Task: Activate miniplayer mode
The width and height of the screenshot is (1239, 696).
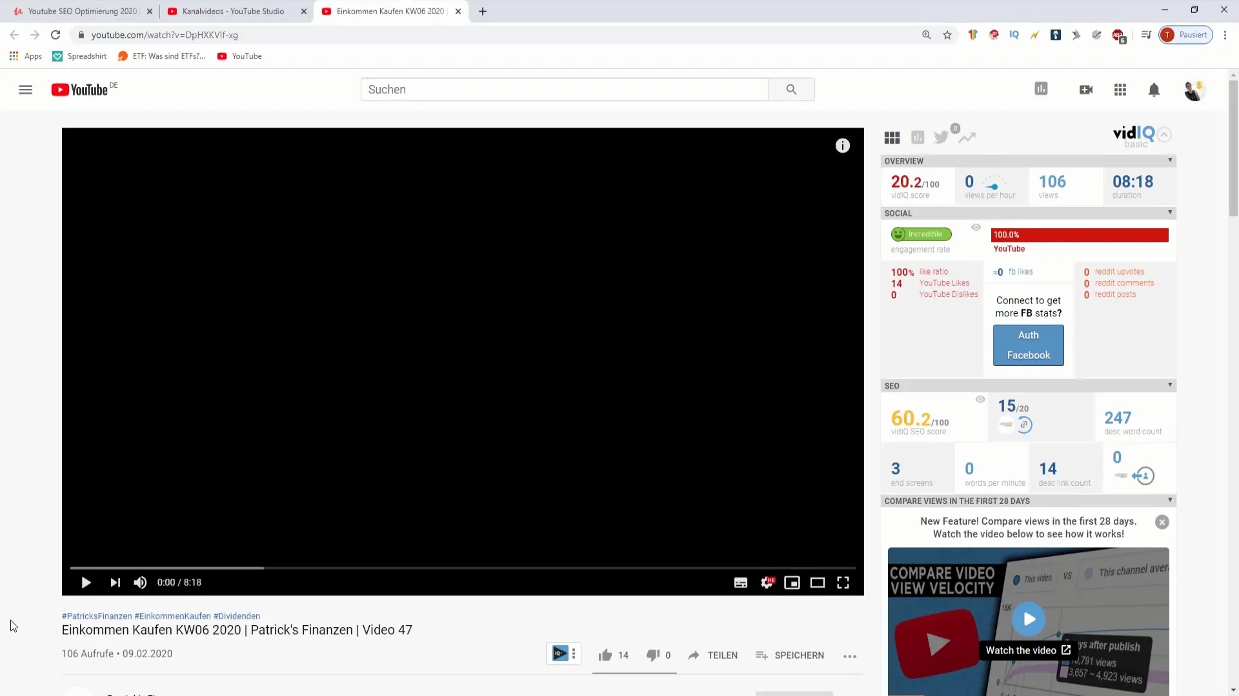Action: click(792, 583)
